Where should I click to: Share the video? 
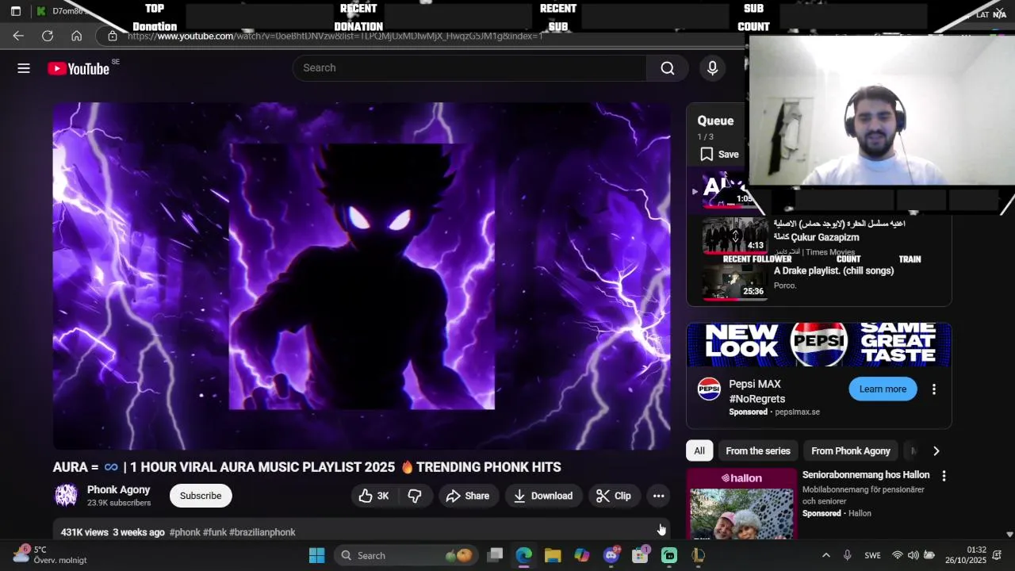tap(468, 496)
